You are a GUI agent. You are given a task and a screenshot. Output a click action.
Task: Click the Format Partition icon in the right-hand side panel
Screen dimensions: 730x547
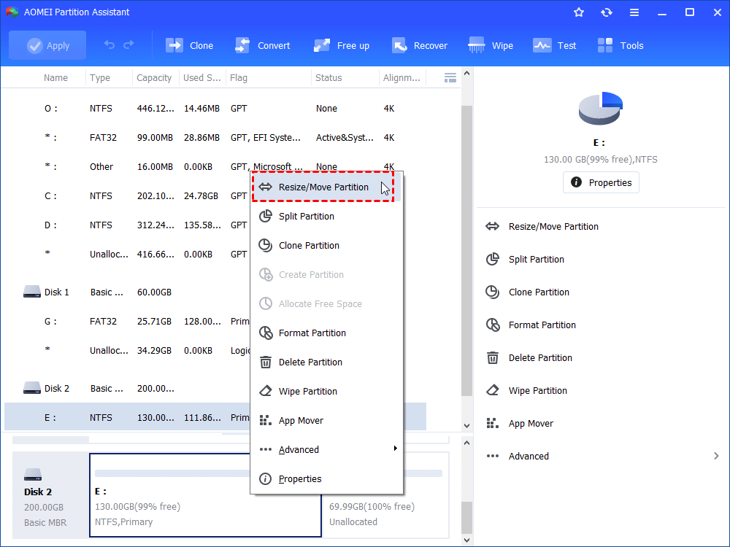(x=493, y=325)
